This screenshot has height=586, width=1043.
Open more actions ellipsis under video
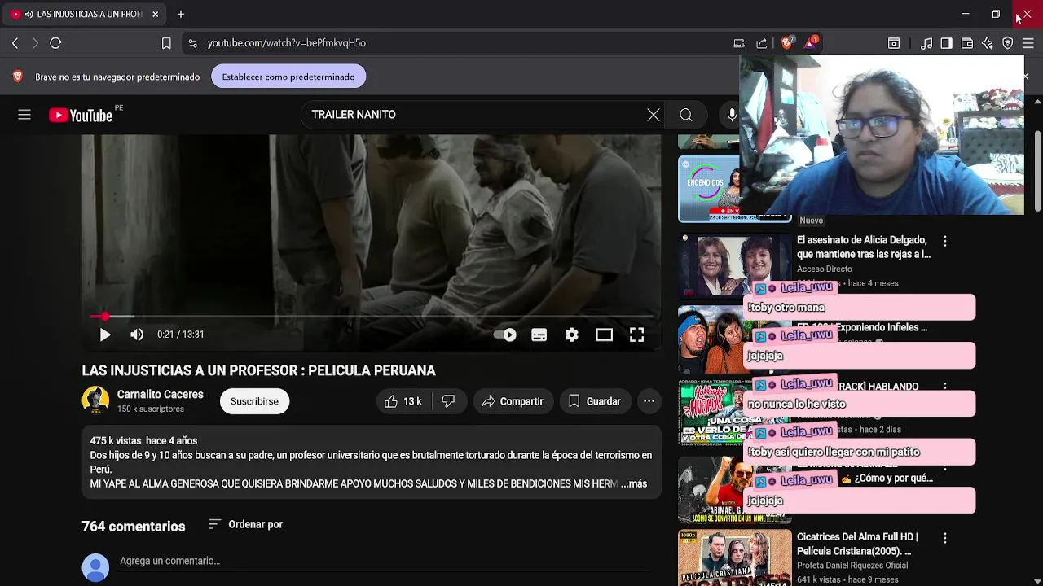[649, 401]
